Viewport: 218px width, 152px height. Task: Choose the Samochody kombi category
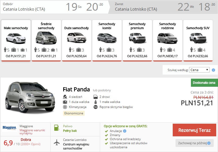pos(107,40)
